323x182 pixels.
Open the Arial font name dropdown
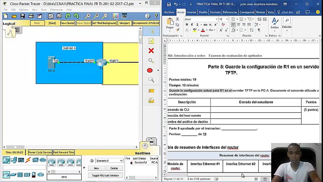217,19
